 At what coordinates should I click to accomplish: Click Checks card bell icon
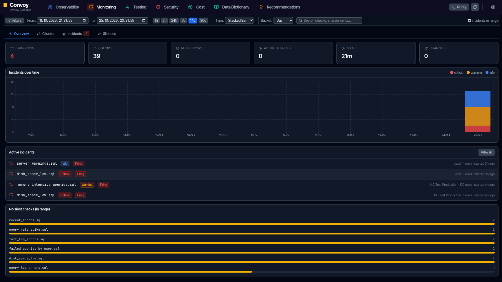point(95,48)
